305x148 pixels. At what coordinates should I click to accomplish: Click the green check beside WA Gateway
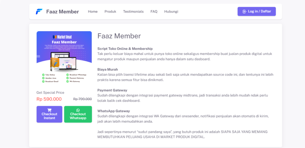[x=68, y=81]
